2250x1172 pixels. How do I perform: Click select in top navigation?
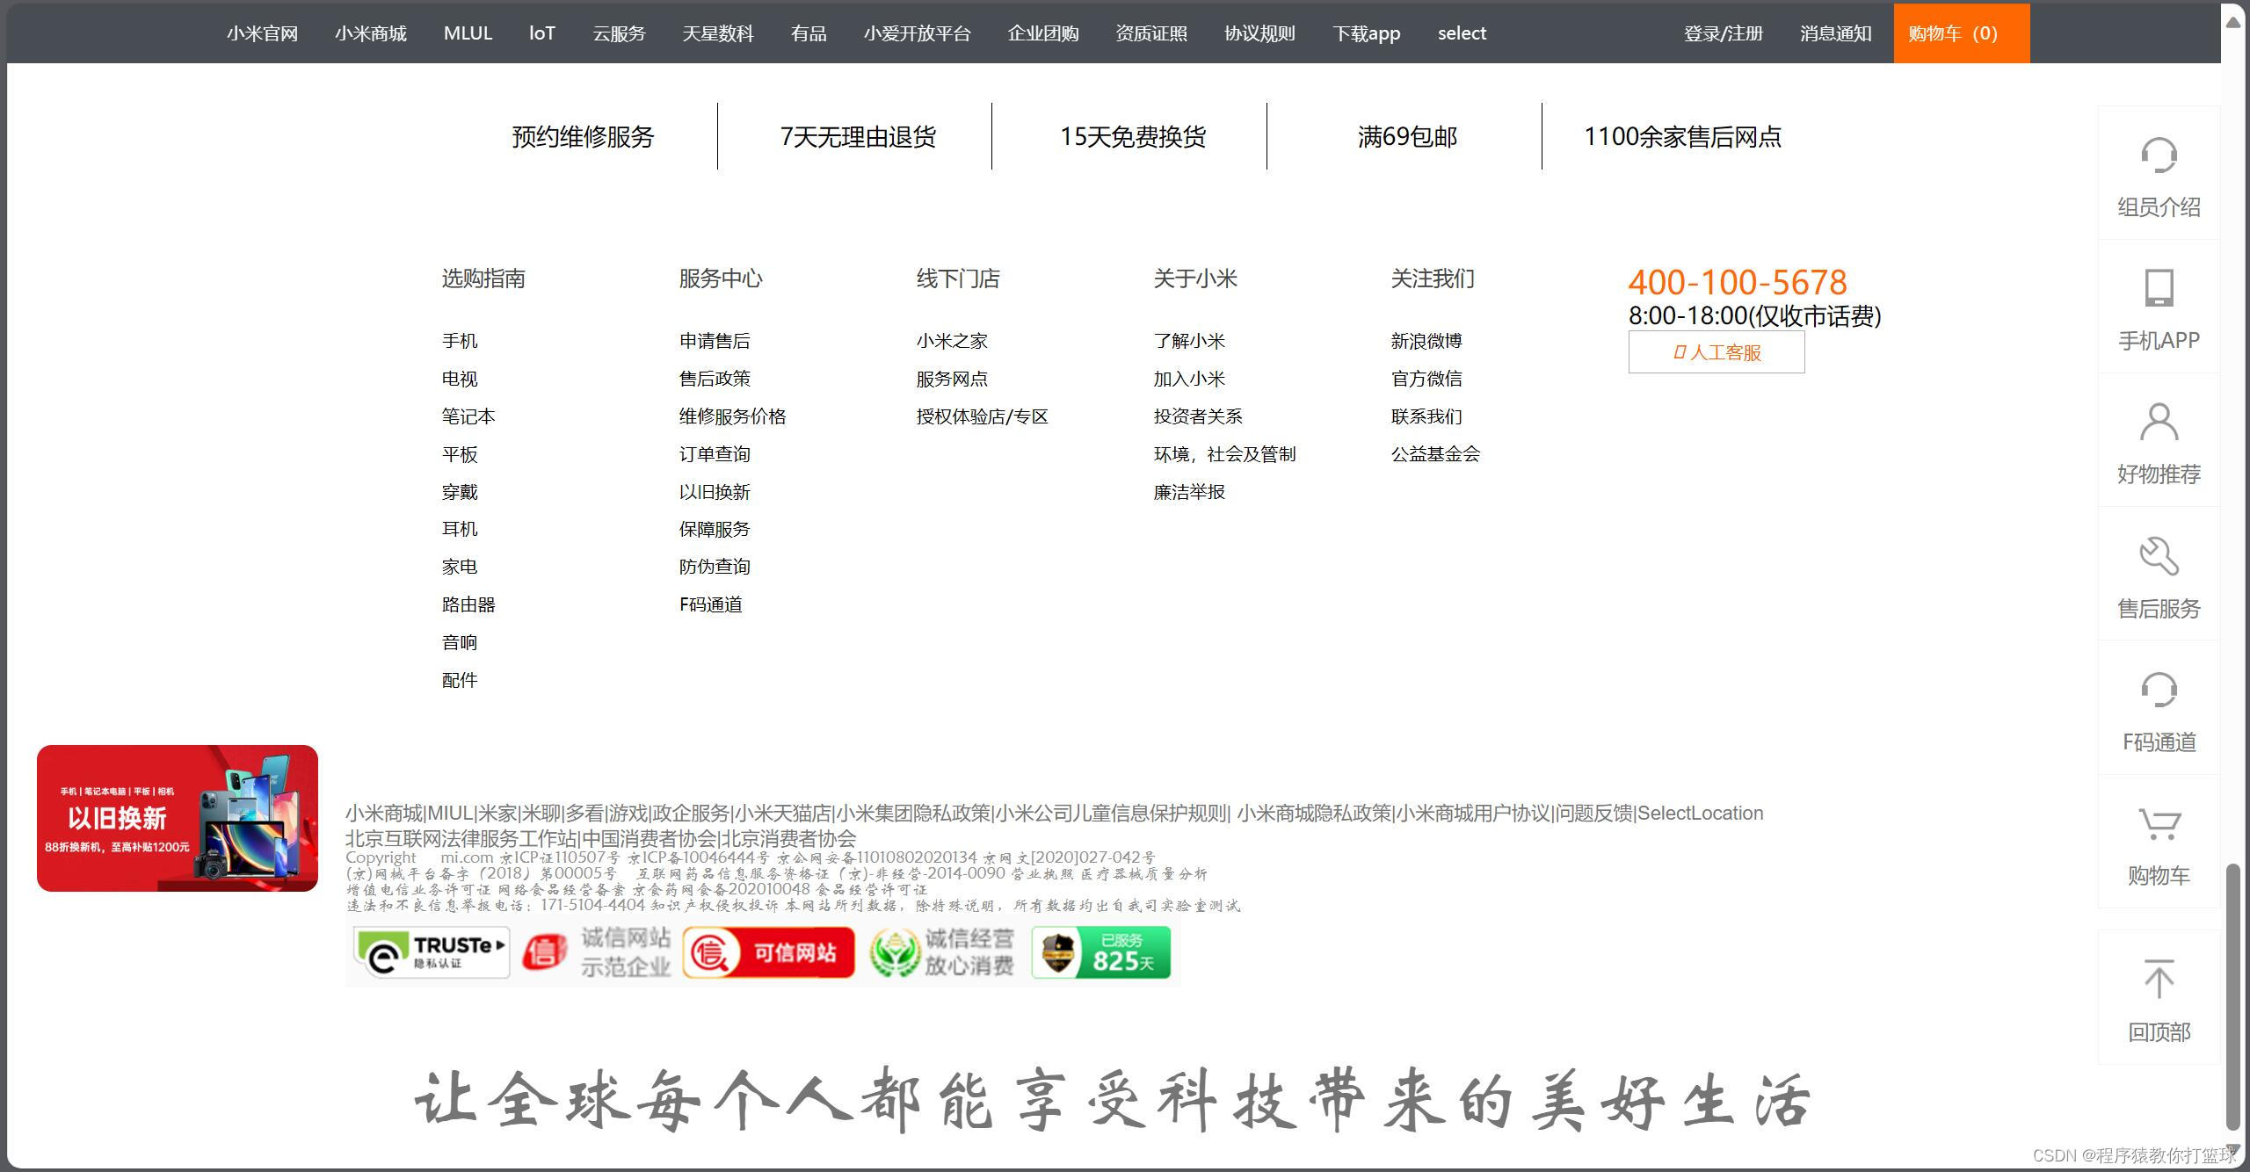[x=1462, y=33]
